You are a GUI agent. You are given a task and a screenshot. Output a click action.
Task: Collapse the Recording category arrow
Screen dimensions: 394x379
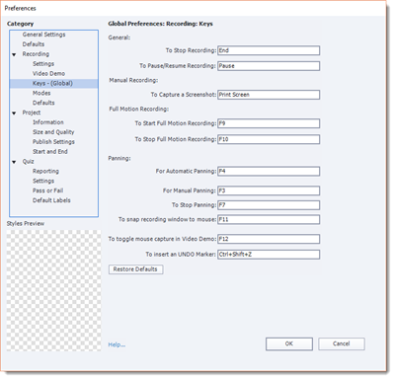coord(14,54)
